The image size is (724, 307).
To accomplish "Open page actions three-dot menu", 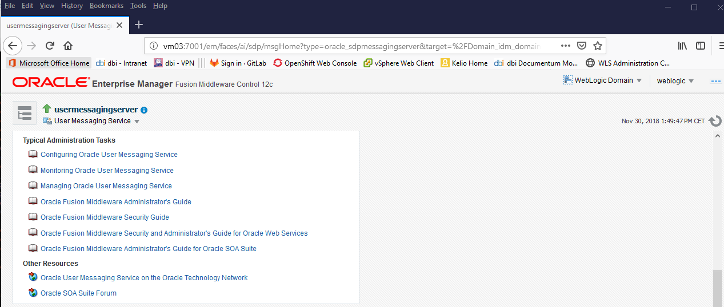I will click(x=565, y=46).
